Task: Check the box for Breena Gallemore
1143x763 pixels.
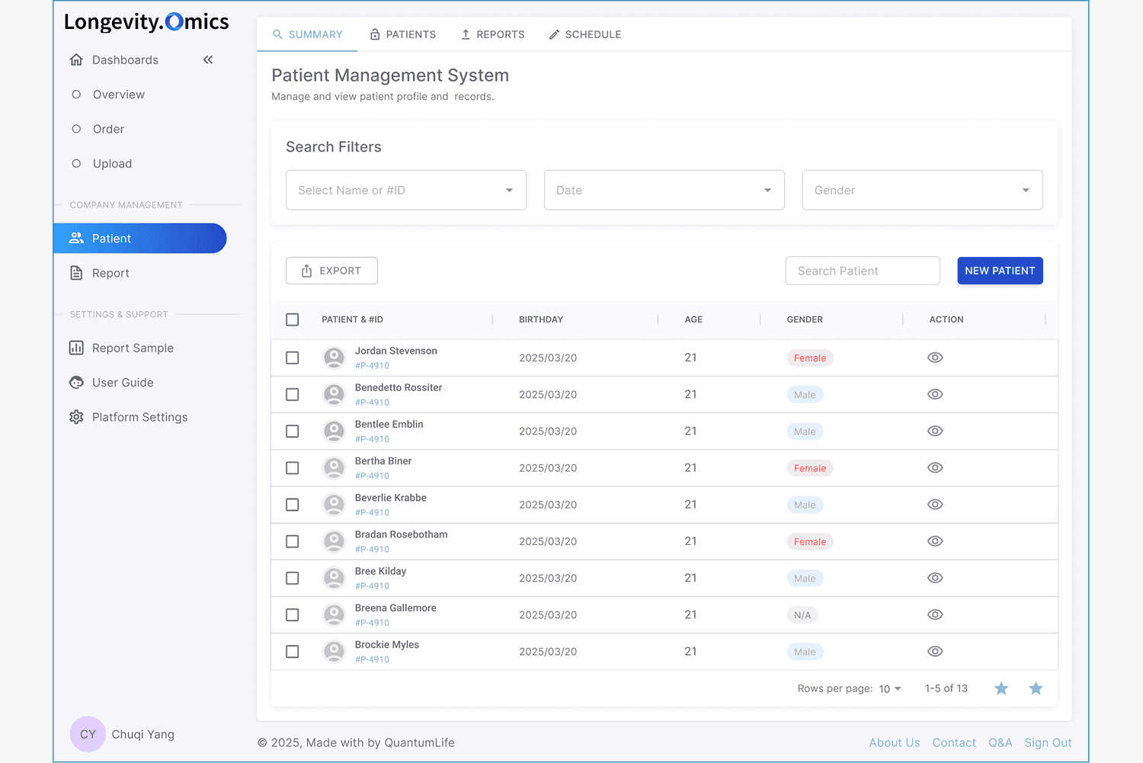Action: point(292,614)
